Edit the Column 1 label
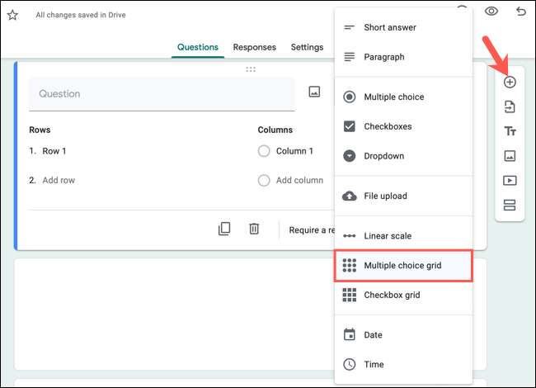 (294, 151)
